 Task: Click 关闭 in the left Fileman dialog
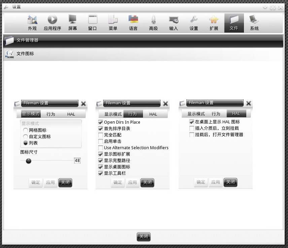65,182
